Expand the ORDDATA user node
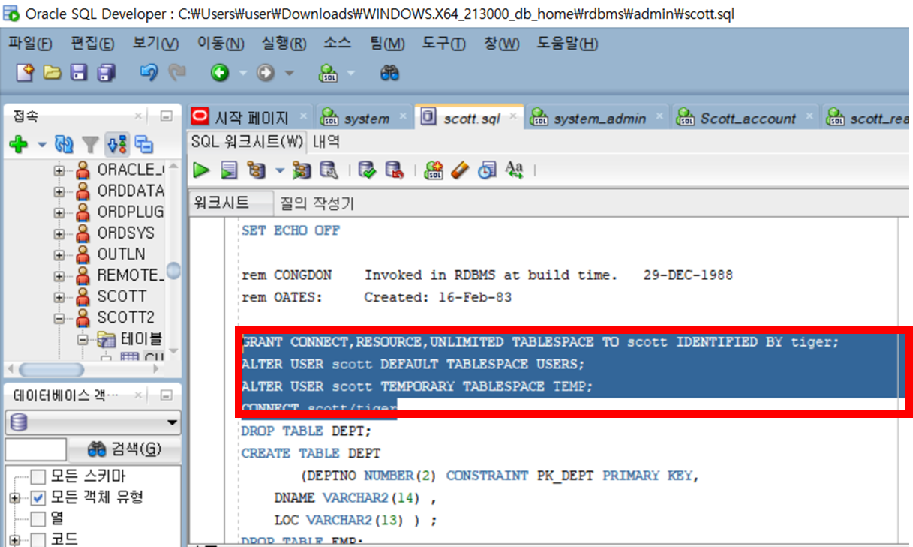This screenshot has height=547, width=913. coord(59,191)
